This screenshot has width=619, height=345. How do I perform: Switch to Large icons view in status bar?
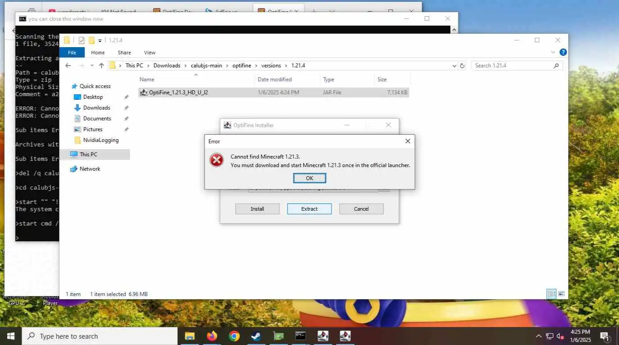click(x=561, y=294)
